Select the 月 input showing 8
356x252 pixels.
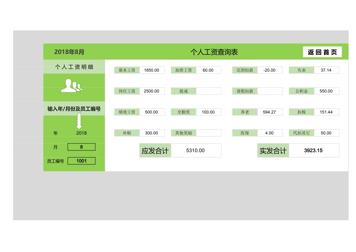pyautogui.click(x=81, y=147)
